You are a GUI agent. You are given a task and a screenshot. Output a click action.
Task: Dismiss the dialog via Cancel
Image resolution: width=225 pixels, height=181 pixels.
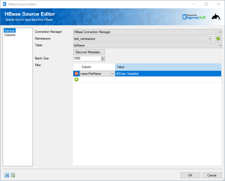[x=212, y=175]
